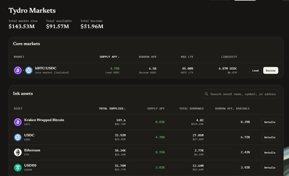Screen dimensions: 289x176
Task: Click the kBTC purple icon in Core markets
Action: [18, 70]
